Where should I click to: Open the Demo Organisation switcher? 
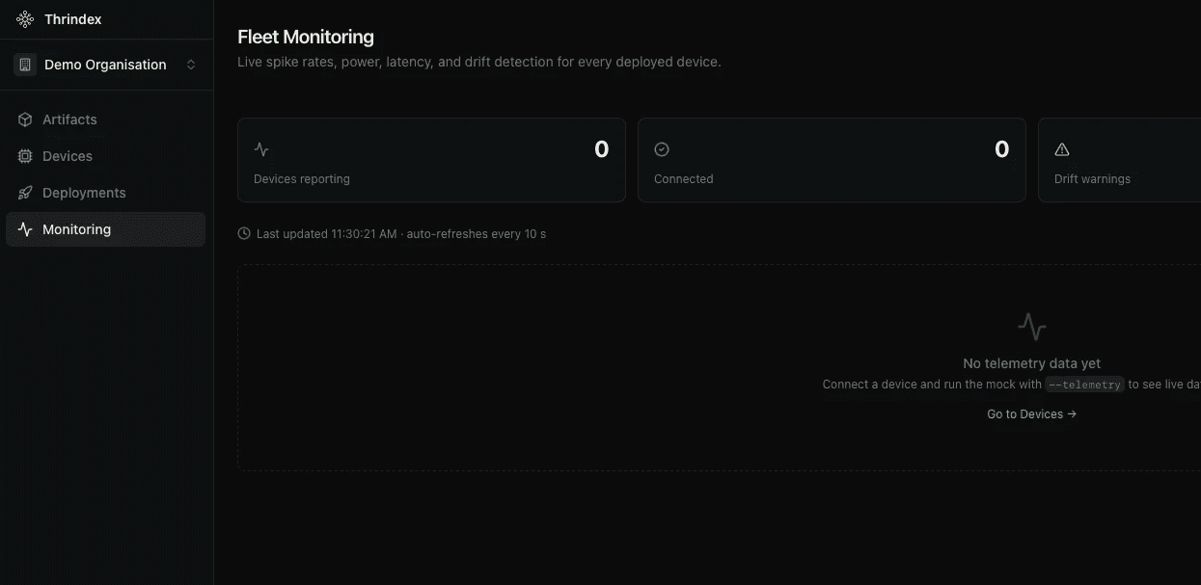click(106, 65)
